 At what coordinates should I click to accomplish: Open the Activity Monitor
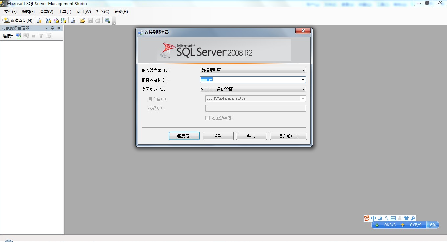point(107,20)
